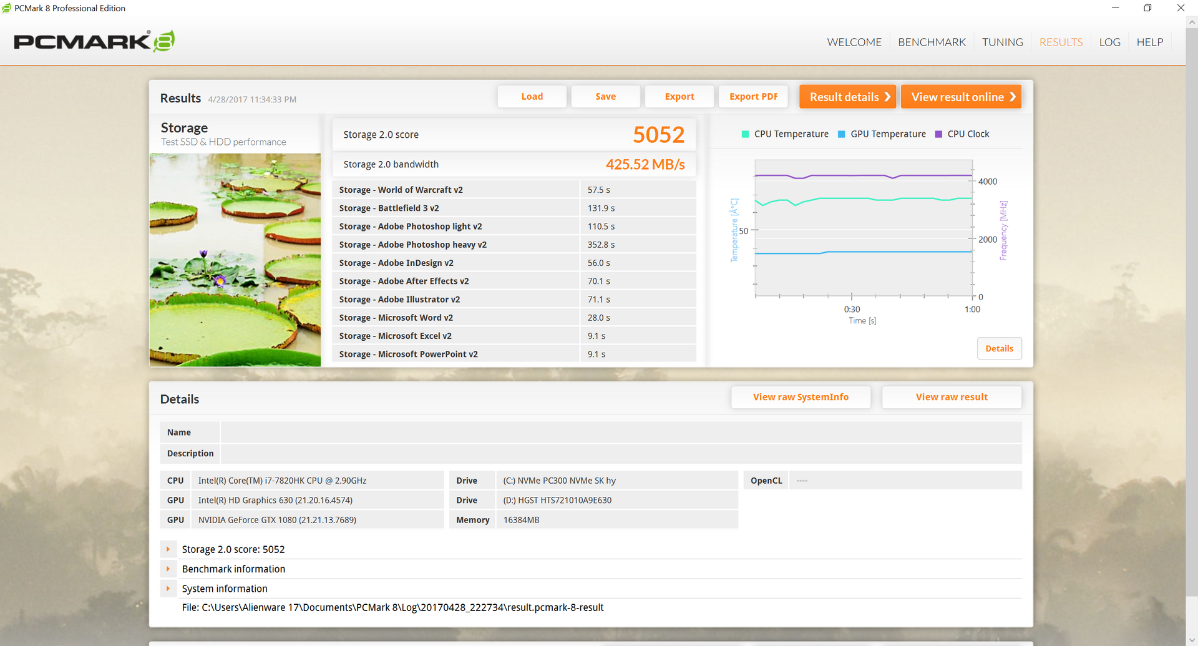
Task: Open the LOG tab
Action: tap(1109, 42)
